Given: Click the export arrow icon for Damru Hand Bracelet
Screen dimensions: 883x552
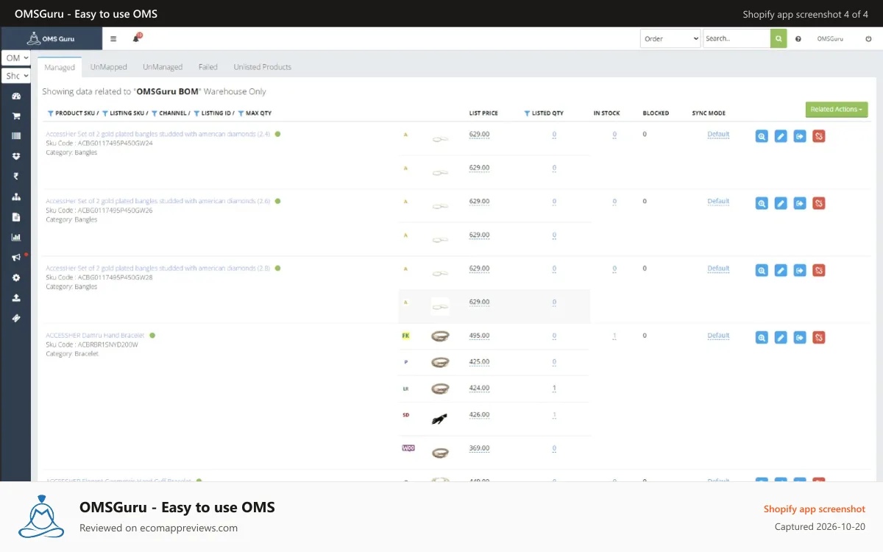Looking at the screenshot, I should (800, 337).
